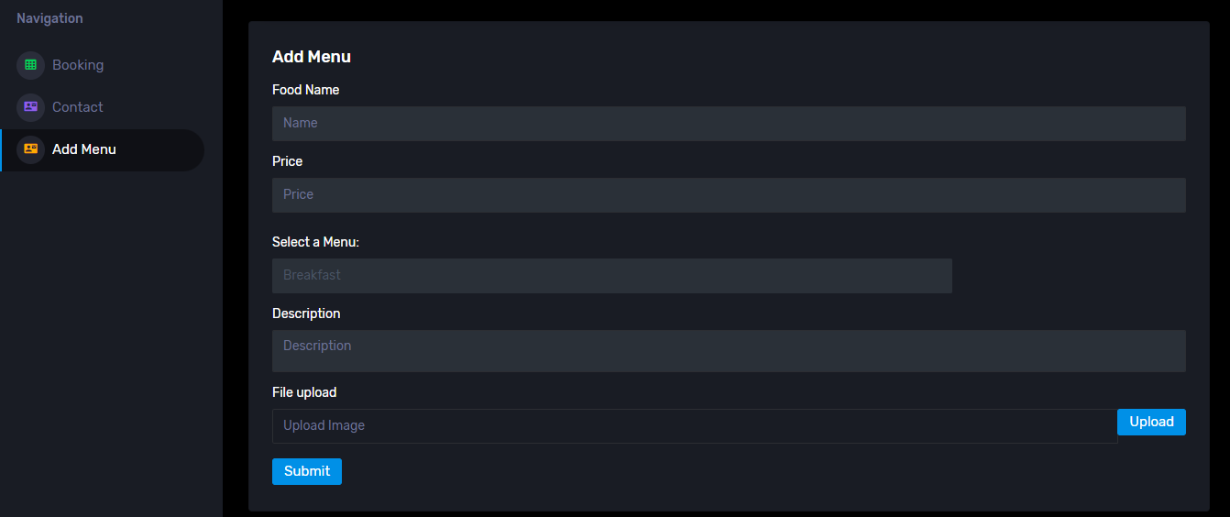Open the Breakfast menu dropdown
This screenshot has height=517, width=1230.
(x=611, y=275)
